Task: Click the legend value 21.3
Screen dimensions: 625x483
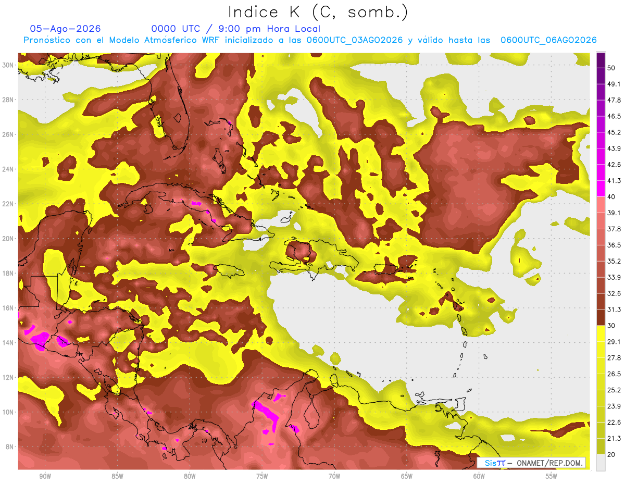Action: pyautogui.click(x=614, y=439)
